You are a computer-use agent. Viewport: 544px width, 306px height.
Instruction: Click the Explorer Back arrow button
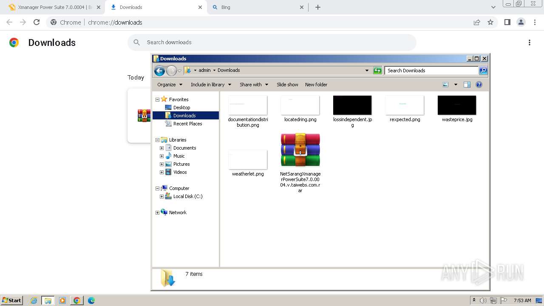159,71
